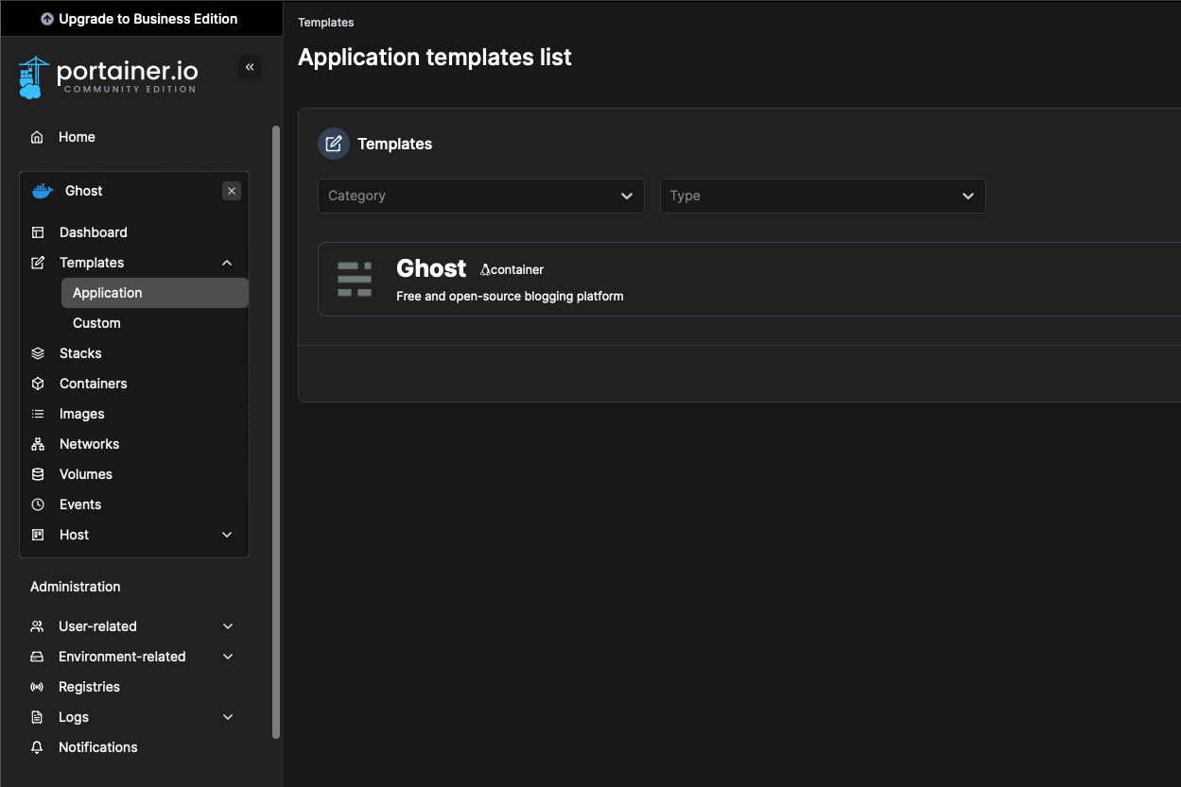Close the Ghost environment with X
The height and width of the screenshot is (787, 1181).
(x=232, y=191)
